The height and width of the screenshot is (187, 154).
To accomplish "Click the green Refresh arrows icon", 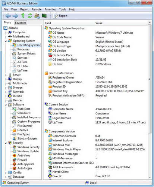I will [x=30, y=16].
